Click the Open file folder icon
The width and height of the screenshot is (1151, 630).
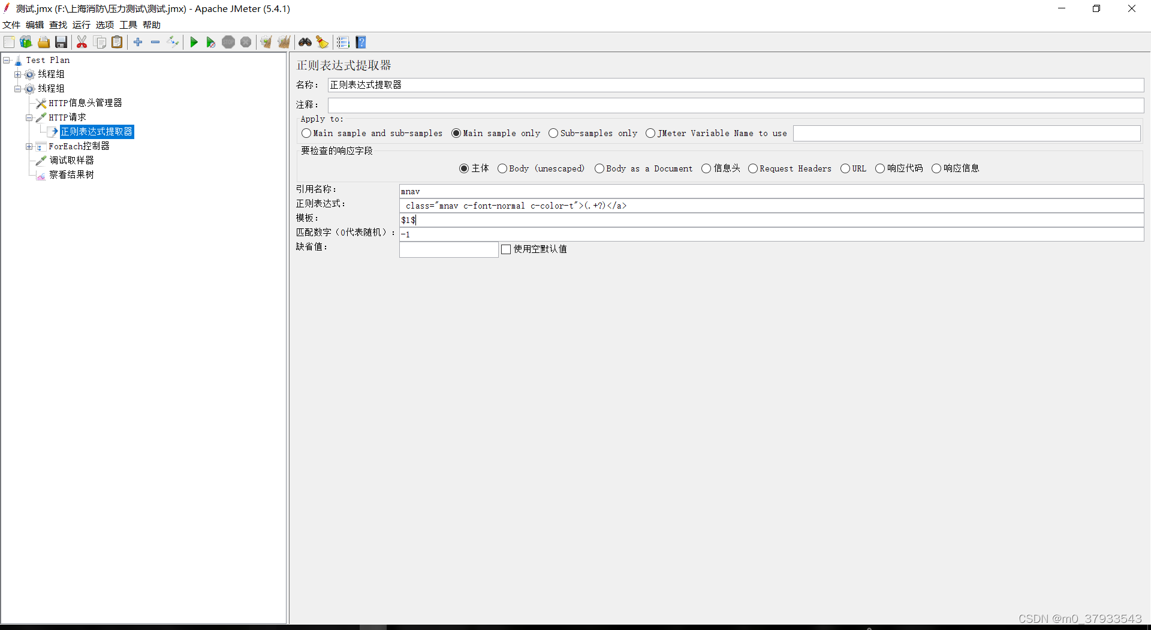[44, 42]
